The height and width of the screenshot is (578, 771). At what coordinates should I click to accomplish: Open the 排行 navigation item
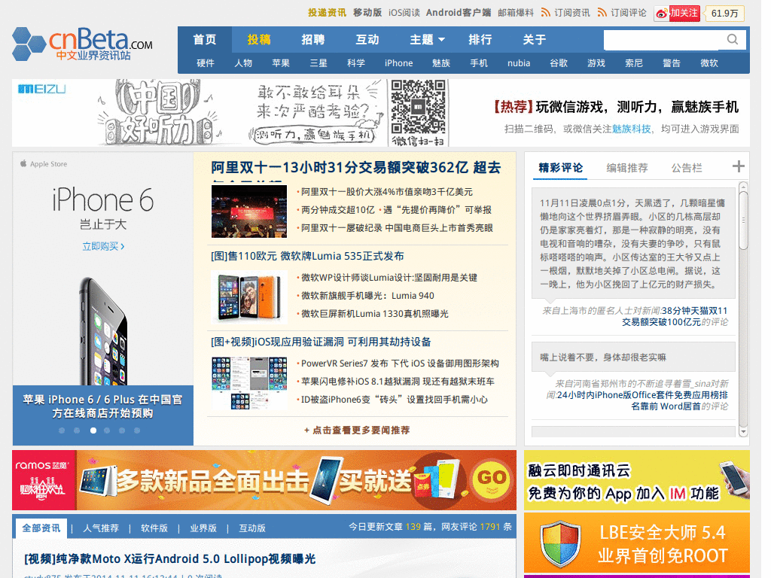tap(480, 39)
